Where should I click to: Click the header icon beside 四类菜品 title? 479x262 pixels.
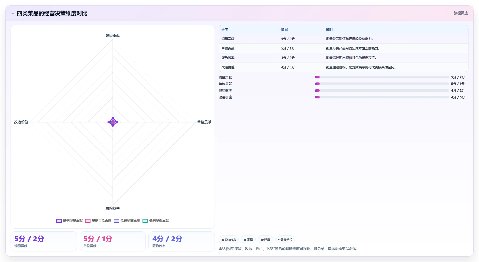[x=13, y=14]
